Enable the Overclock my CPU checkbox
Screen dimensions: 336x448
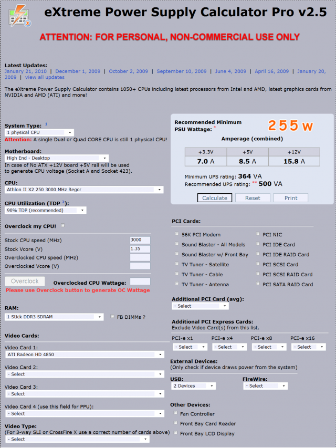63,225
